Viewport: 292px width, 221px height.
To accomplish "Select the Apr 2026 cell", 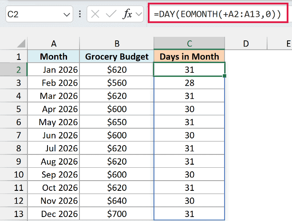I will [53, 109].
